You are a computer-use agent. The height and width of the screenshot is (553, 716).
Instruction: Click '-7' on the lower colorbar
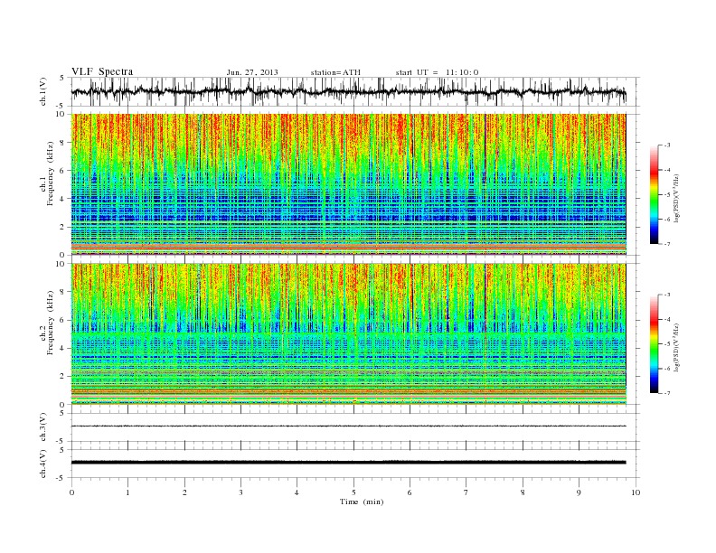click(x=666, y=393)
